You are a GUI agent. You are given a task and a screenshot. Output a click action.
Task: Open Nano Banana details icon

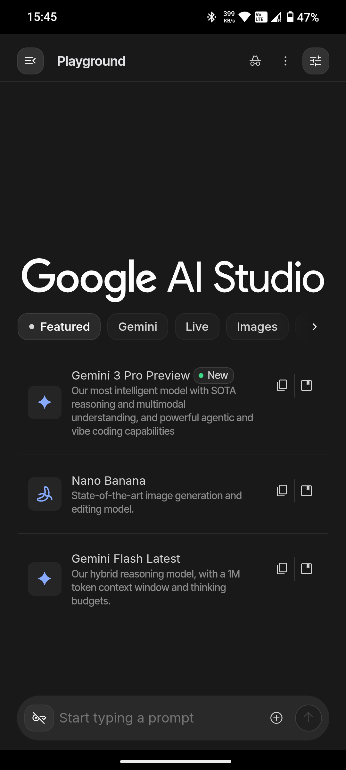pyautogui.click(x=307, y=491)
